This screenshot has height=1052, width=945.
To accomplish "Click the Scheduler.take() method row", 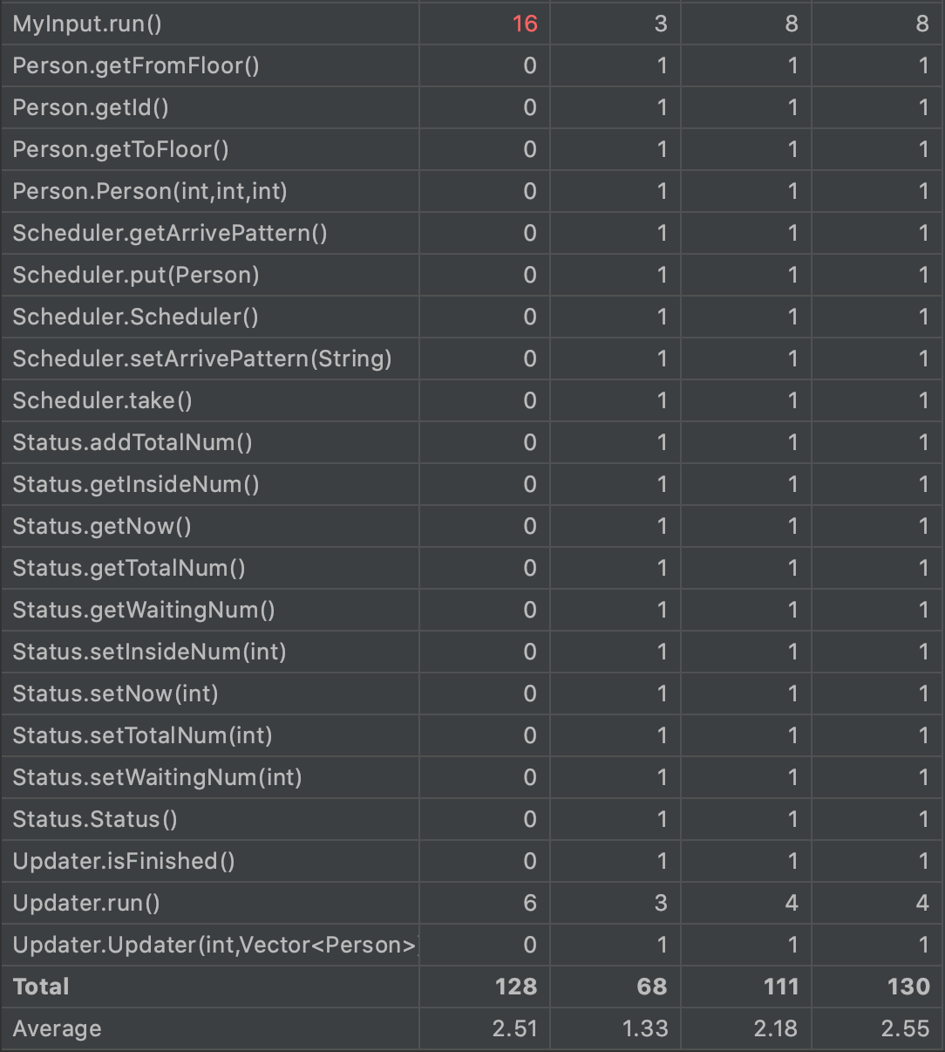I will point(102,400).
